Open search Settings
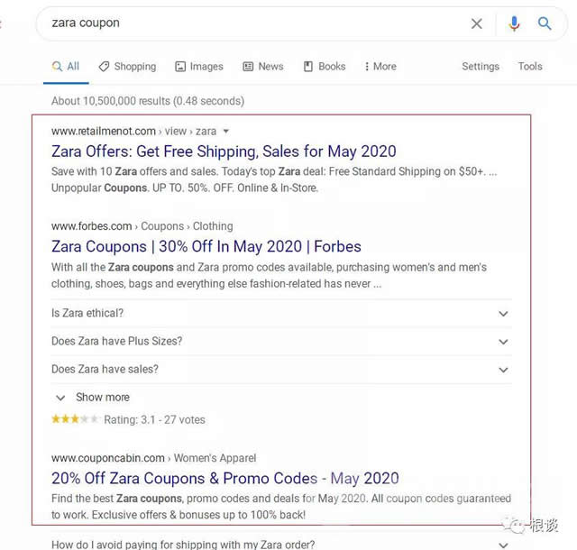577x550 pixels. coord(481,67)
